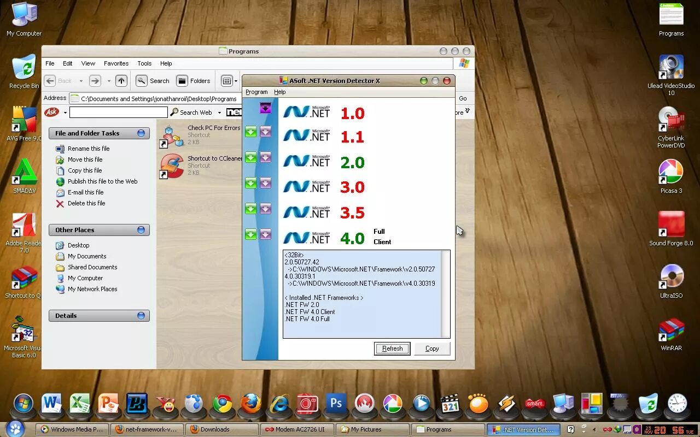The height and width of the screenshot is (437, 700).
Task: Launch Word from the dock
Action: (x=51, y=404)
